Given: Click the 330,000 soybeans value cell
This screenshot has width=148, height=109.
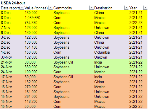Looking at the screenshot, I should coord(31,67).
